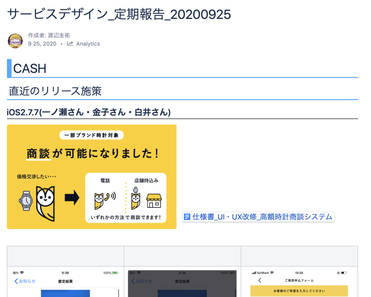Click the yellow 商談が可能になりました banner image
The image size is (371, 297).
(92, 177)
